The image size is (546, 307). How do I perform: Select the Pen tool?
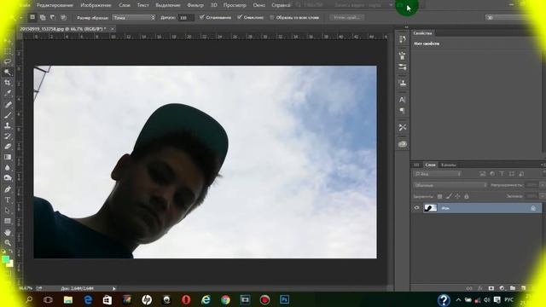pyautogui.click(x=8, y=189)
